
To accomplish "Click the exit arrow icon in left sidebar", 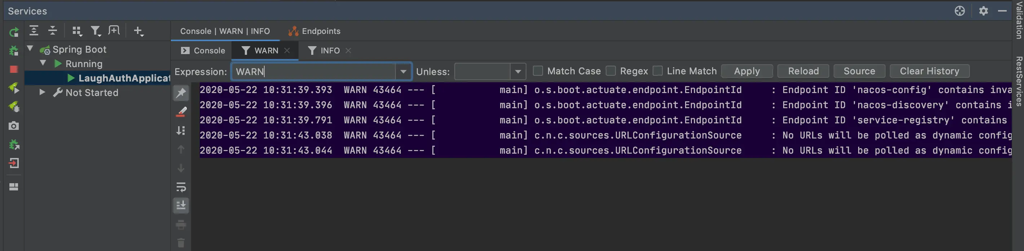I will click(x=14, y=163).
